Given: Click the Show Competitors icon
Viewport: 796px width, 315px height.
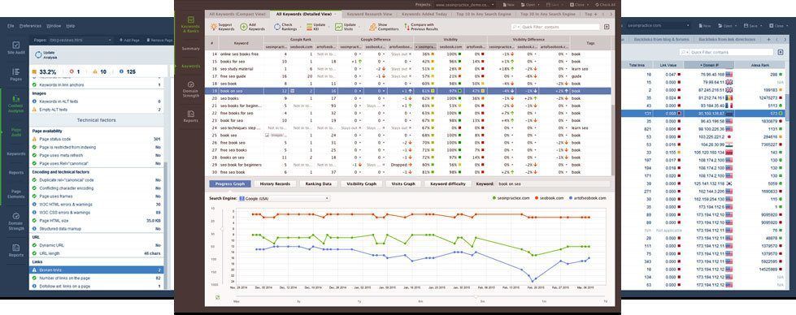Looking at the screenshot, I should point(372,27).
